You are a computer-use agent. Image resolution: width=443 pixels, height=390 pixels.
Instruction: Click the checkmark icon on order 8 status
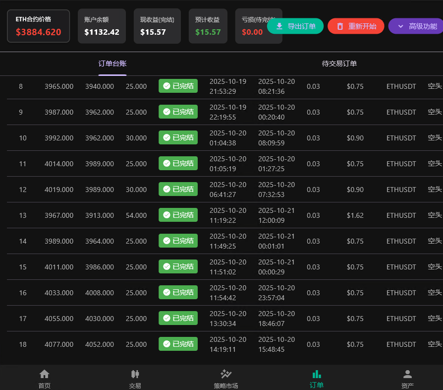[x=166, y=86]
